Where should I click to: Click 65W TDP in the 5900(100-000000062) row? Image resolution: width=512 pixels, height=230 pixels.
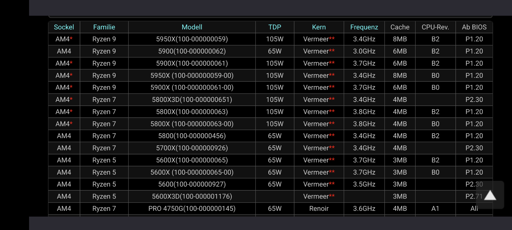click(275, 51)
